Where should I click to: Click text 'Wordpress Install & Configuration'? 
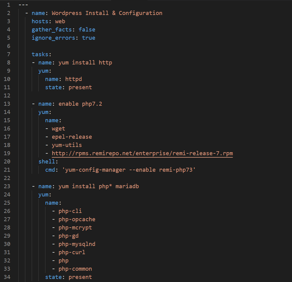click(107, 13)
